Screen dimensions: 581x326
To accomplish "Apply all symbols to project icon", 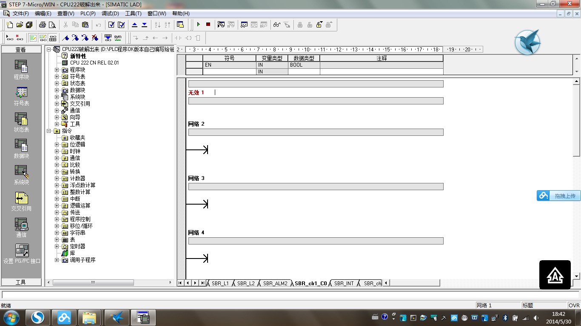I will point(108,38).
